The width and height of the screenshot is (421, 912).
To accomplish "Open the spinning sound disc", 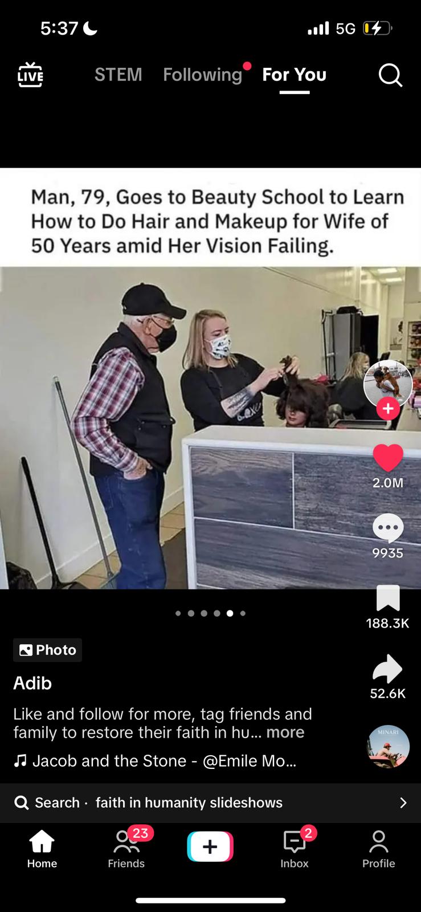I will [388, 747].
